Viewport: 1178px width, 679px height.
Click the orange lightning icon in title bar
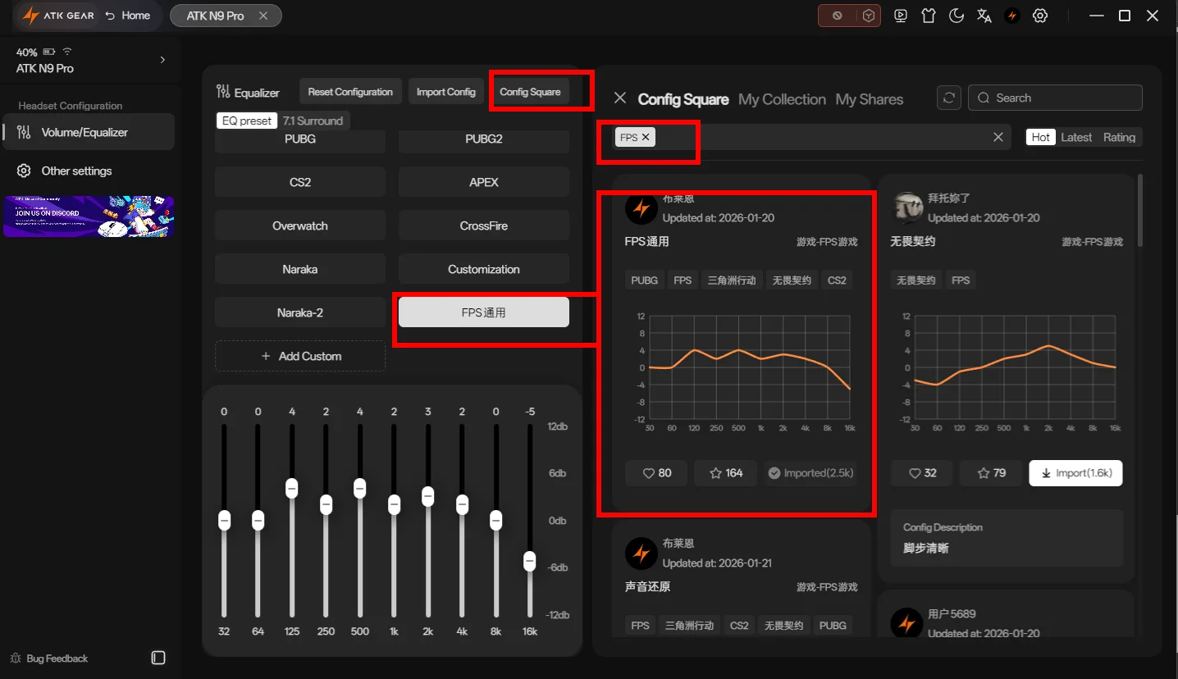(x=1012, y=16)
